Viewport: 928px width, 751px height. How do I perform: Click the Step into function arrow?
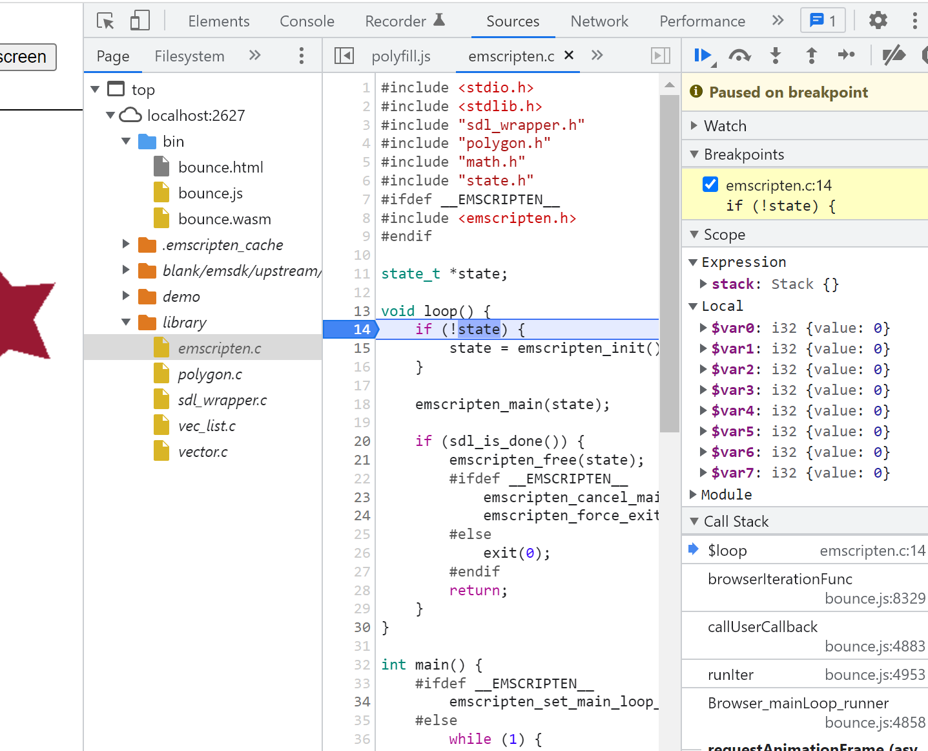point(776,56)
